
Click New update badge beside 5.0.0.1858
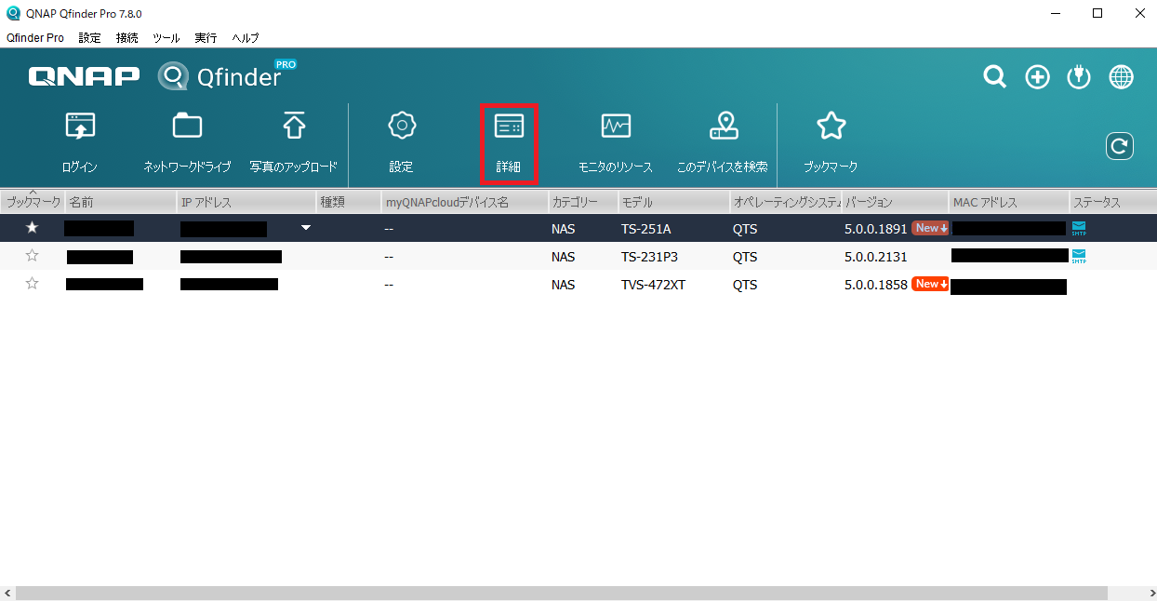pyautogui.click(x=930, y=284)
